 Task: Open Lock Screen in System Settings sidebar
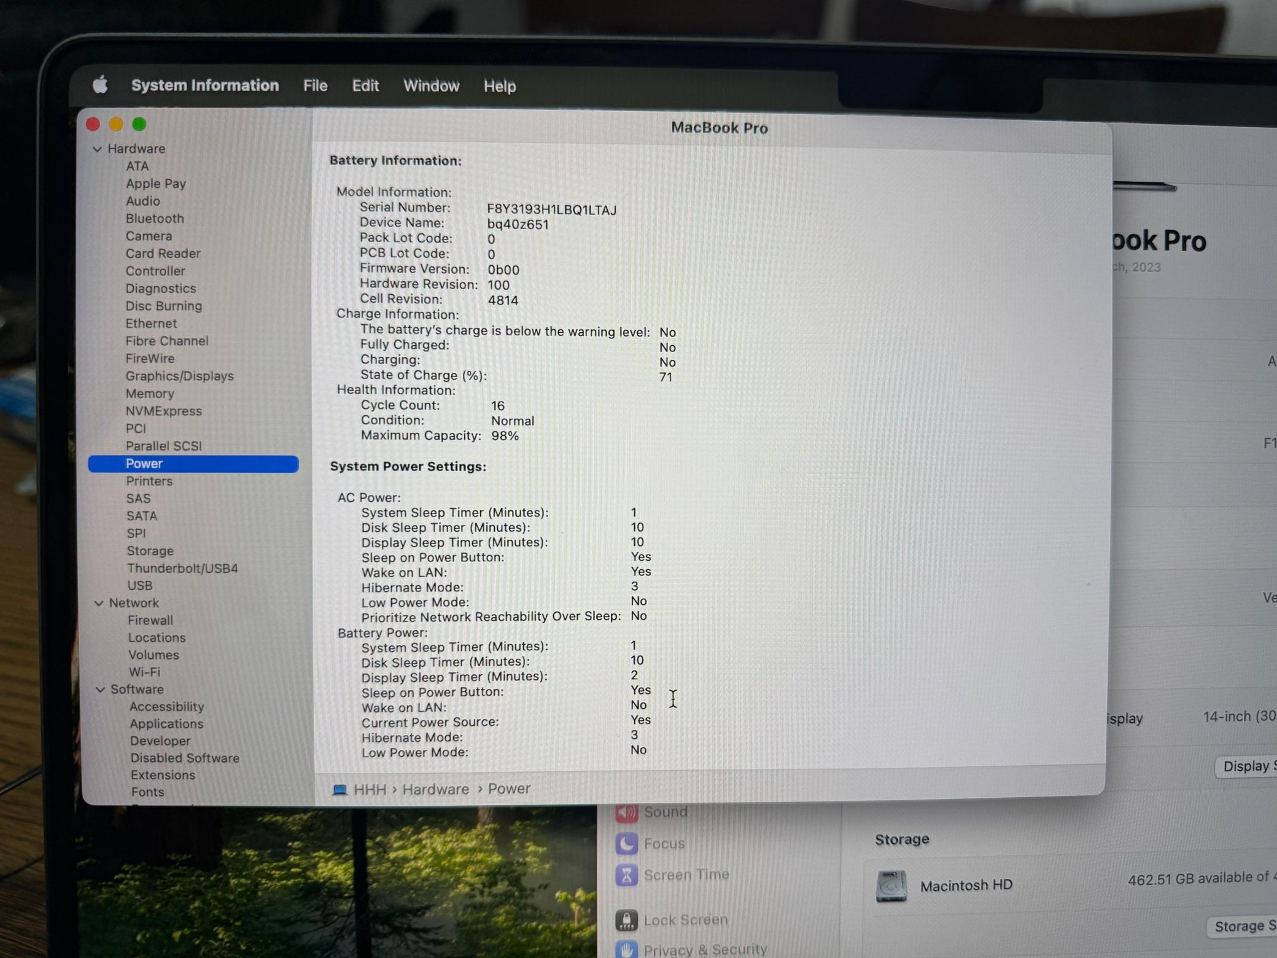coord(671,920)
